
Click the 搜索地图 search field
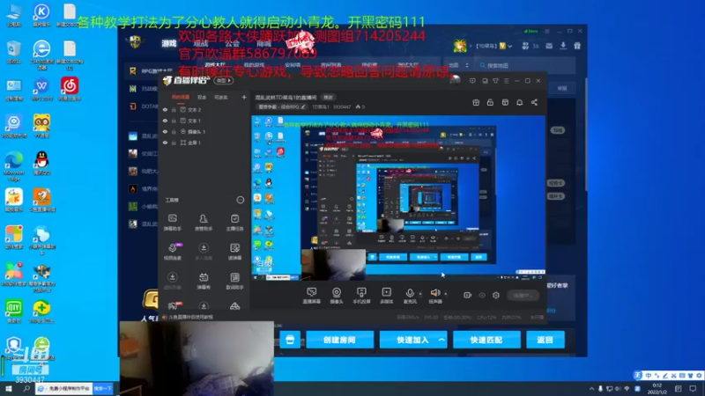coord(526,65)
